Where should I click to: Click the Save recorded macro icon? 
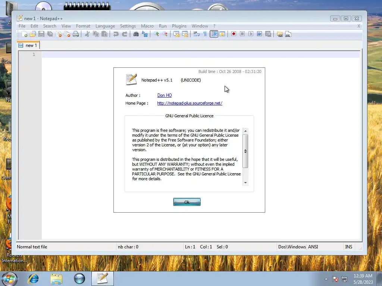pos(268,34)
